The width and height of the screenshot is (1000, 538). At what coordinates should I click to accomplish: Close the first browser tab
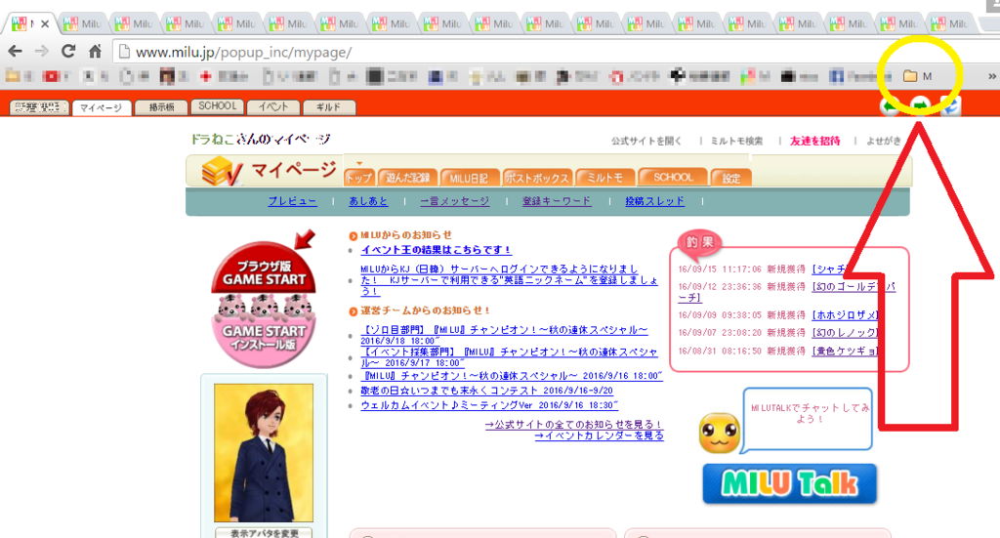coord(45,23)
